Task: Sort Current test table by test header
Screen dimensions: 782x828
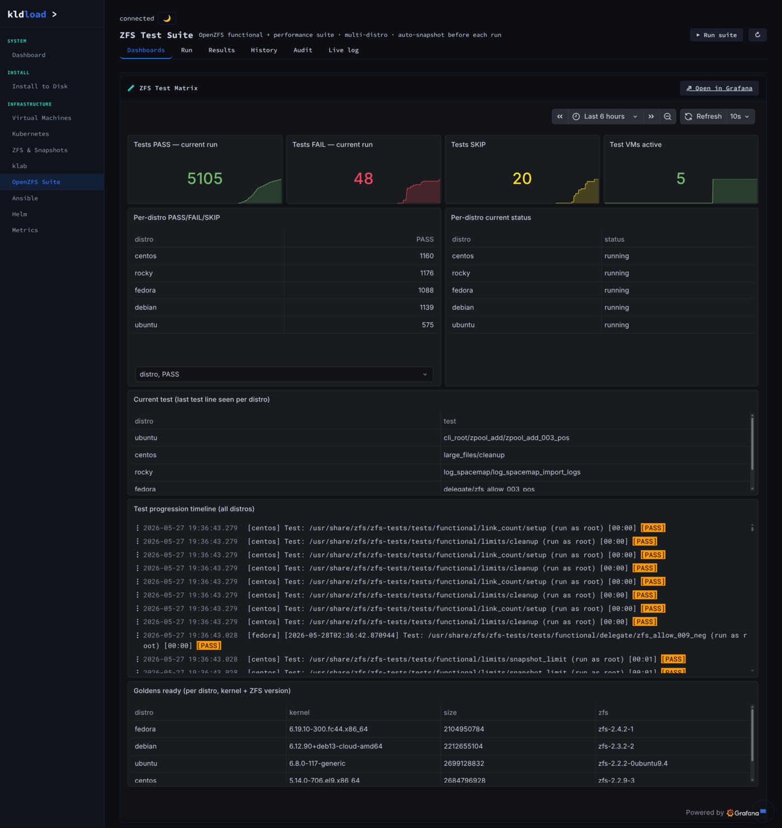Action: click(x=450, y=422)
